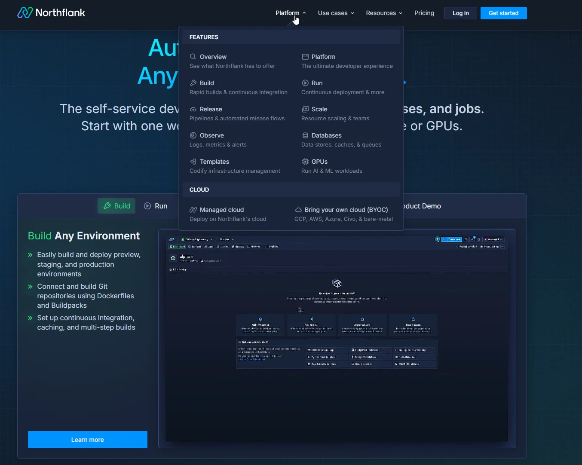This screenshot has height=465, width=582.
Task: Click 'Codify infrastructure management' text
Action: pos(235,171)
